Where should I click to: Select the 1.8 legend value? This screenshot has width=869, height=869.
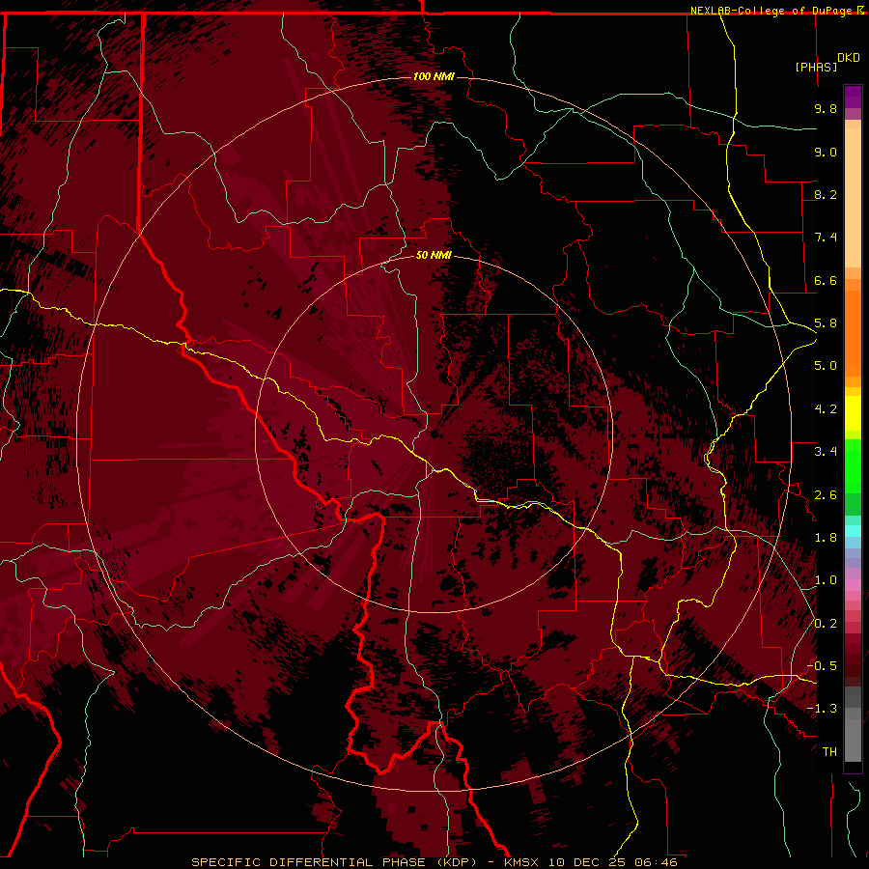(x=826, y=538)
